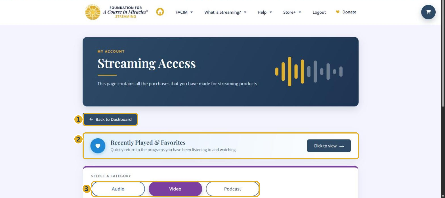Viewport: 445px width, 198px height.
Task: Click the heart icon beside Recently Played
Action: tap(98, 146)
